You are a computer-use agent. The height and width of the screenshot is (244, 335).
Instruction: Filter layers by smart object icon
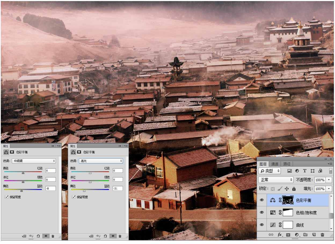(320, 171)
